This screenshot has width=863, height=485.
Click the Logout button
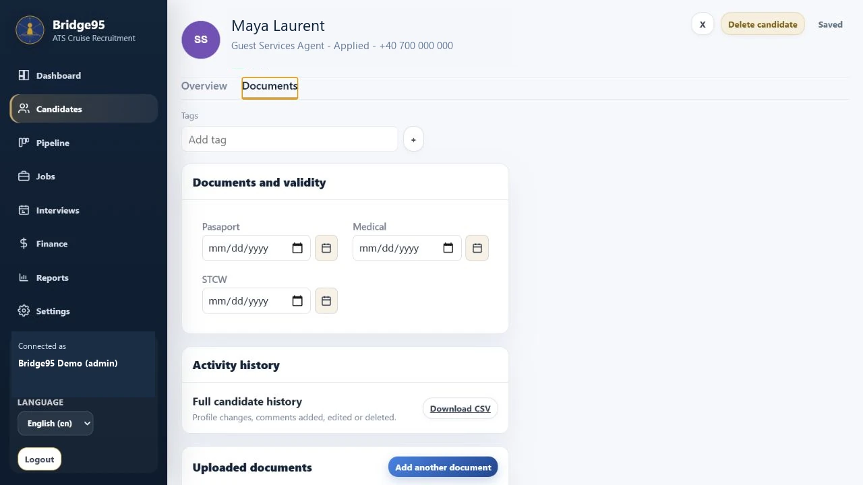point(40,459)
